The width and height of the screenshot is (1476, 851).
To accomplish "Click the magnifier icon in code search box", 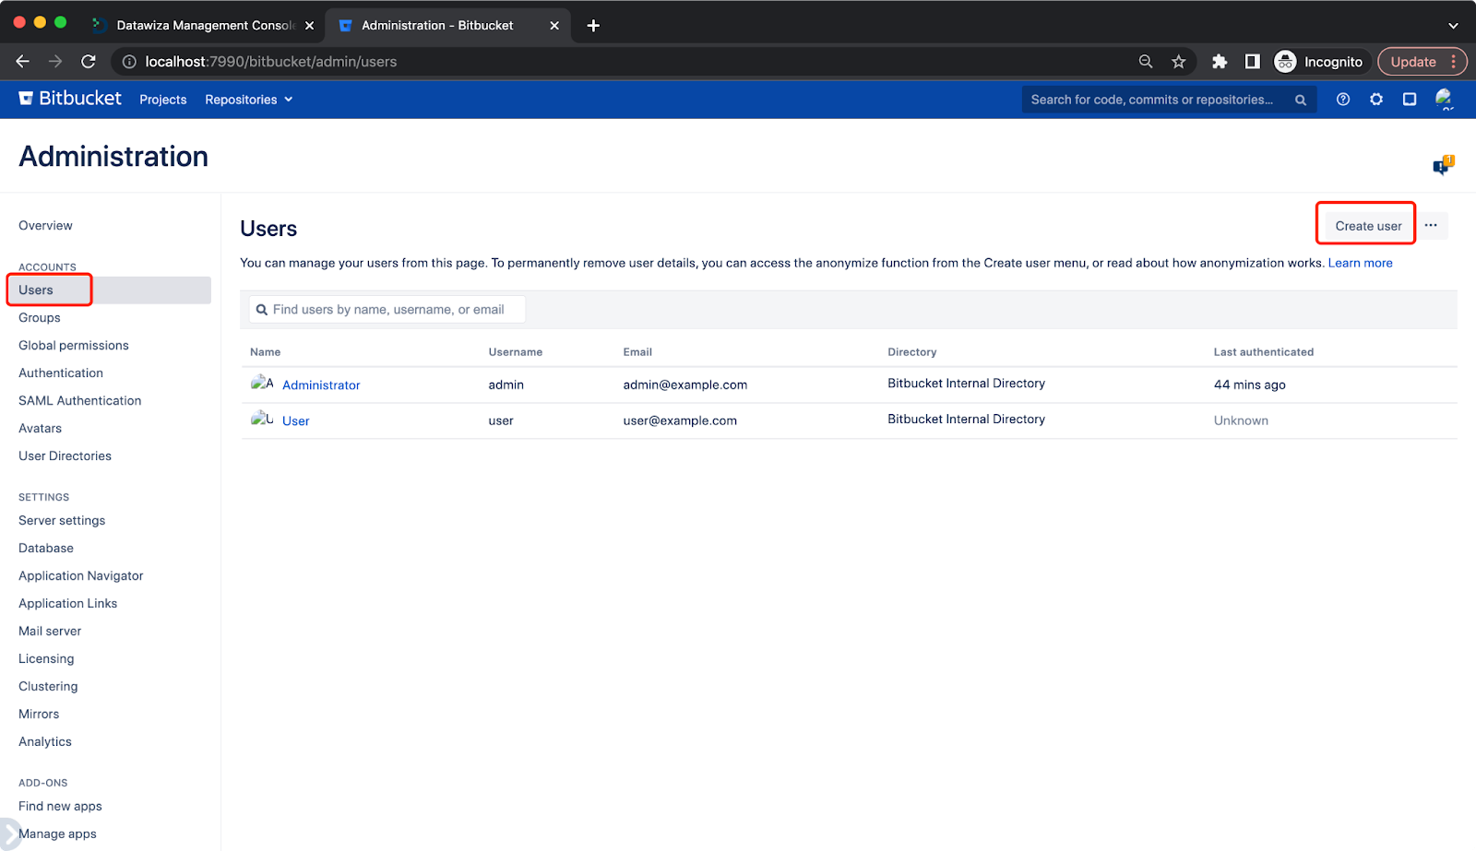I will click(x=1301, y=100).
